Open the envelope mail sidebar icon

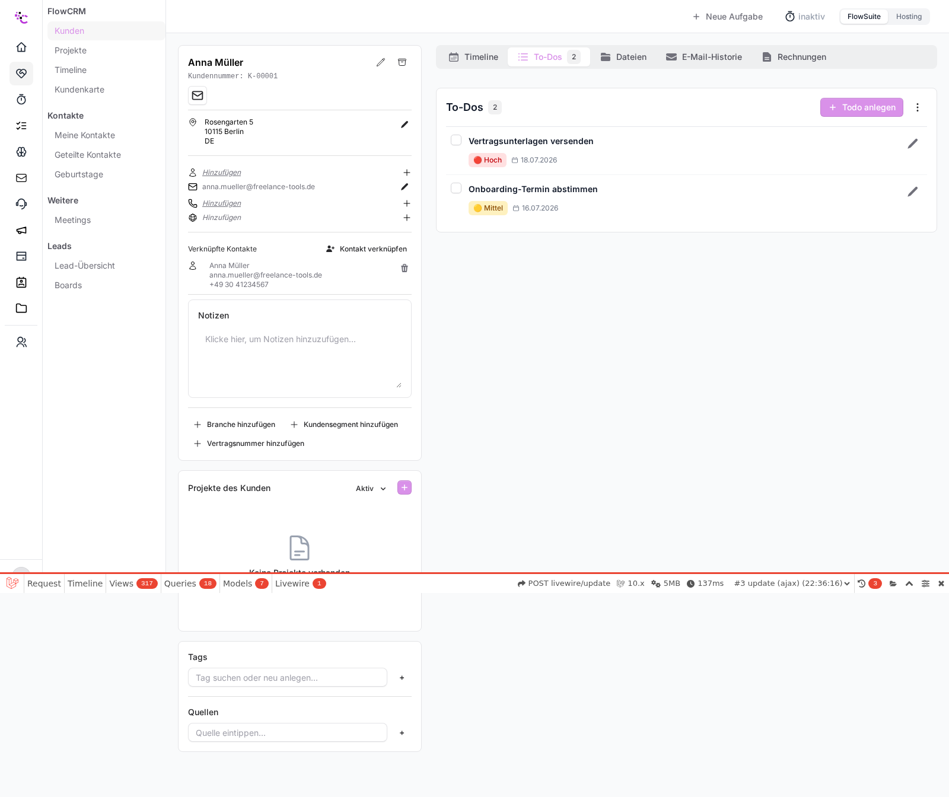21,178
